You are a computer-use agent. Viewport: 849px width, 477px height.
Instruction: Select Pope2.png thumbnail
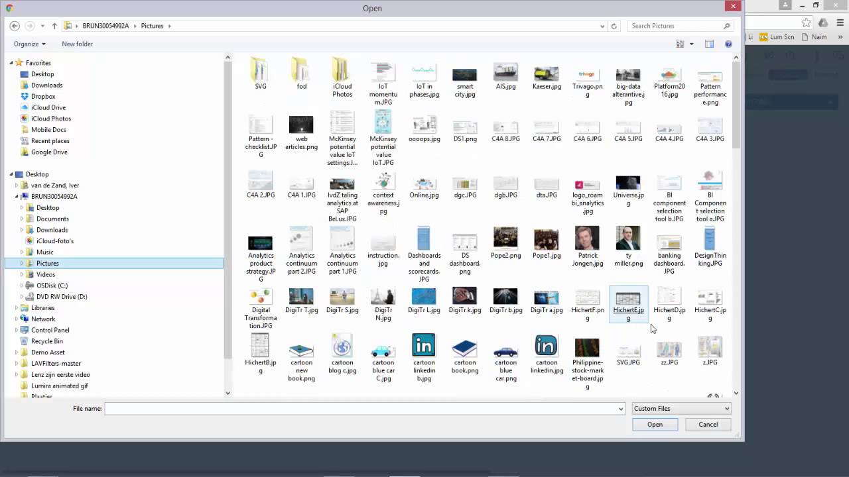(x=505, y=239)
